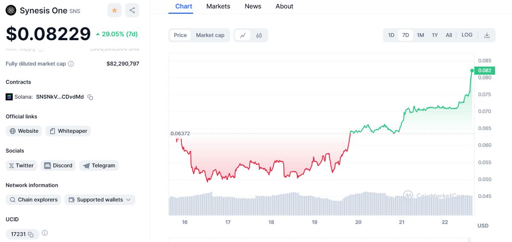Viewport: 512px width, 242px height.
Task: Open the Whitepaper link
Action: (x=68, y=131)
